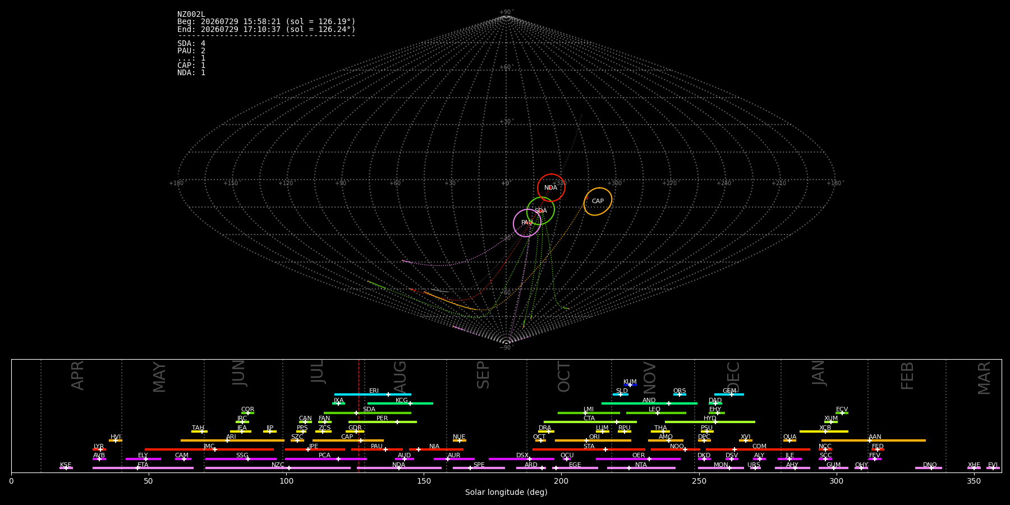
Task: Select the EVI shower label in the timeline
Action: coord(993,465)
